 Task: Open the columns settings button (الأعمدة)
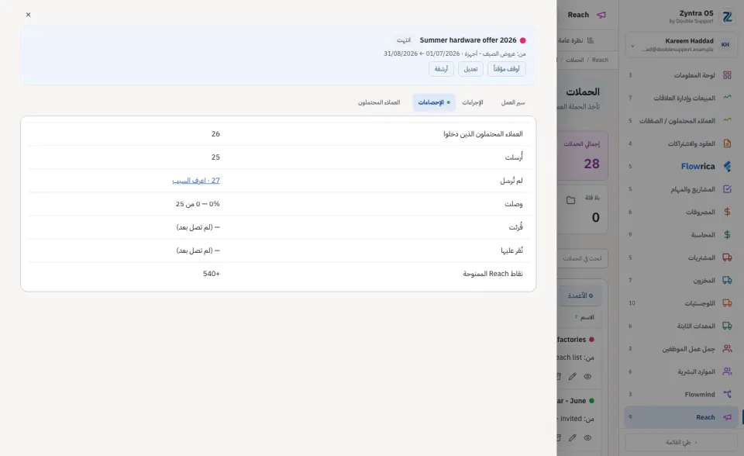tap(580, 295)
